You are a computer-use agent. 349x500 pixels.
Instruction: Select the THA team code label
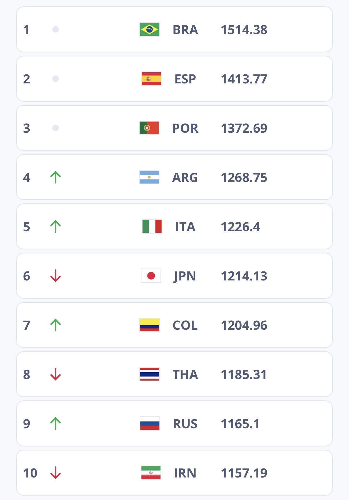[185, 374]
